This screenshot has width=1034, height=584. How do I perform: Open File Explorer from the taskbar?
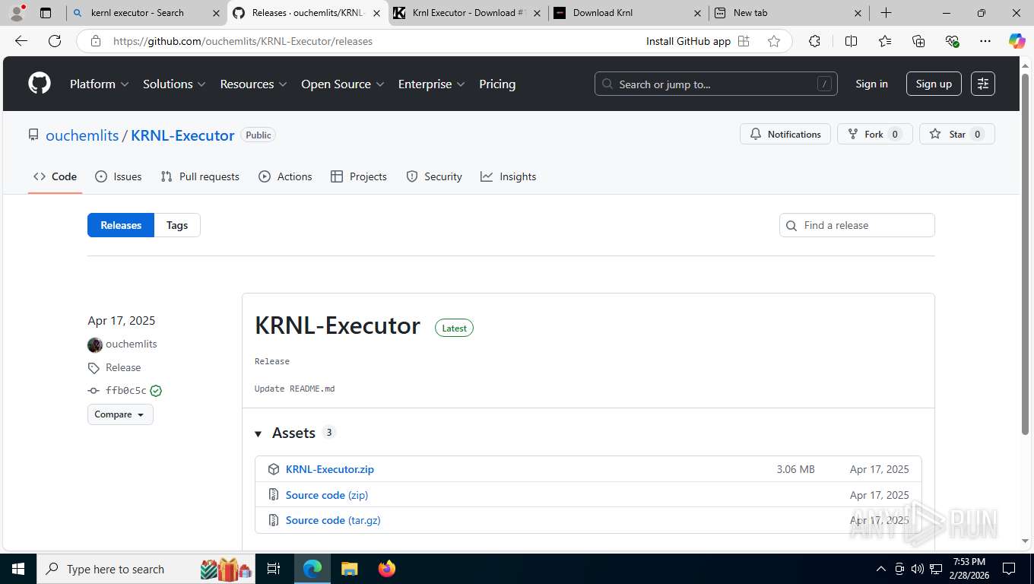click(x=349, y=569)
